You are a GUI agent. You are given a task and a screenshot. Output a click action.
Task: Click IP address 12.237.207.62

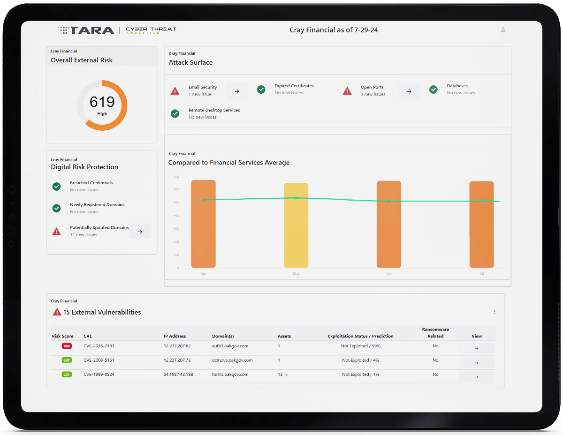(177, 346)
